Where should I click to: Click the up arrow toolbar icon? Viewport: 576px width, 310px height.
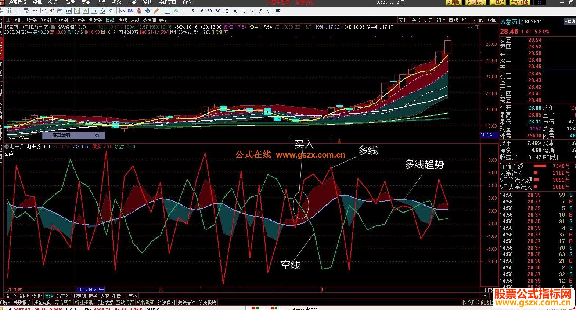tap(10, 11)
